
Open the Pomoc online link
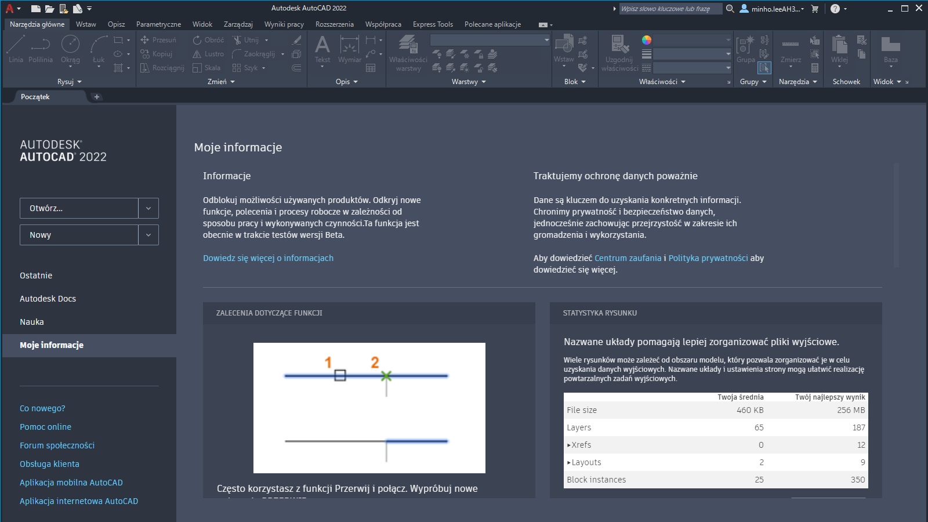pyautogui.click(x=45, y=427)
